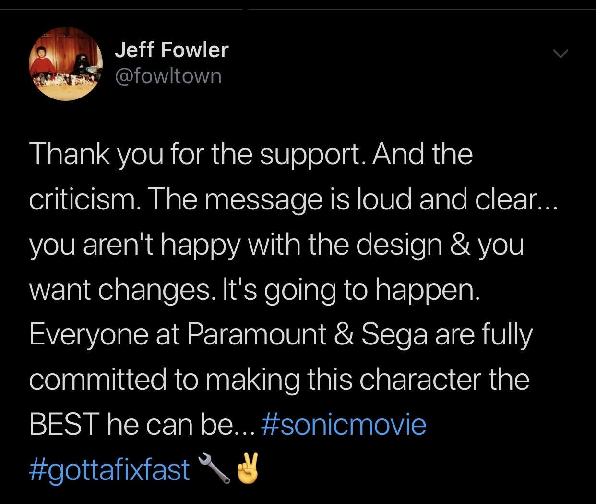The width and height of the screenshot is (596, 504).
Task: Click the @fowltown handle
Action: click(x=168, y=76)
